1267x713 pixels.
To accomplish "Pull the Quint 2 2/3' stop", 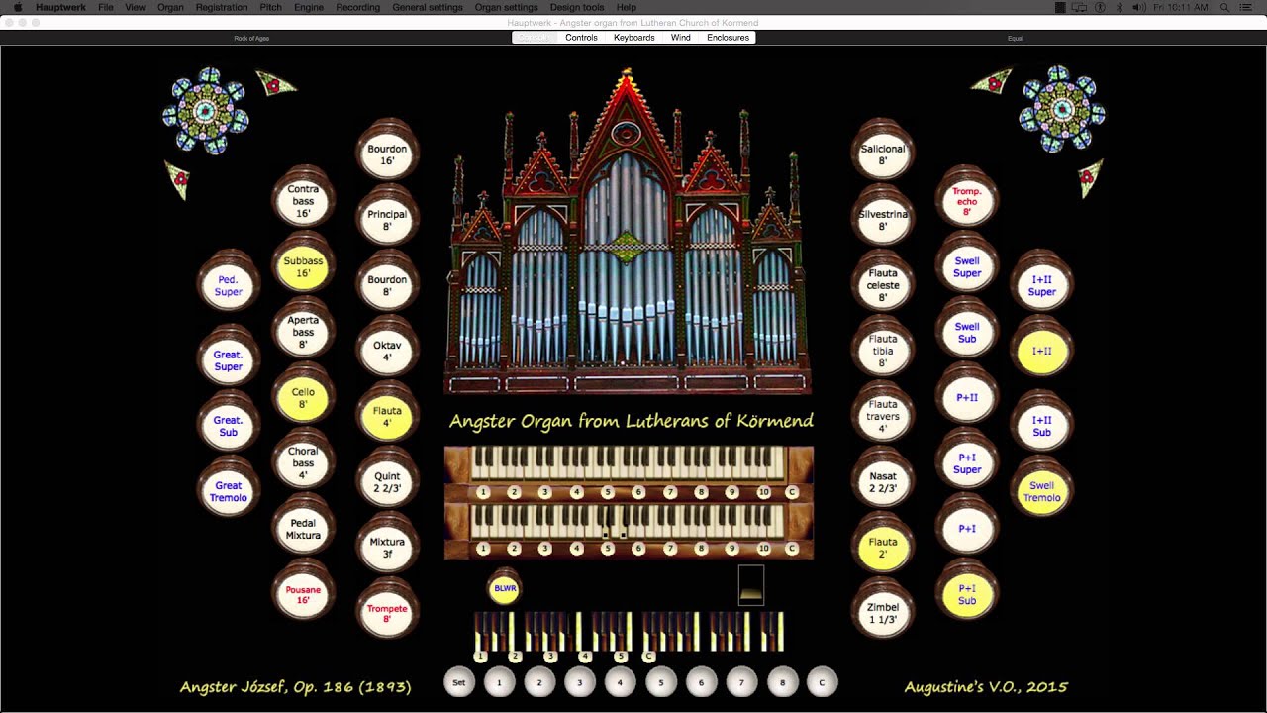I will pyautogui.click(x=387, y=481).
